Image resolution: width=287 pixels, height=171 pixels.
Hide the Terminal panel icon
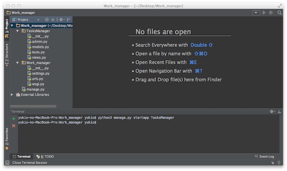pos(279,111)
